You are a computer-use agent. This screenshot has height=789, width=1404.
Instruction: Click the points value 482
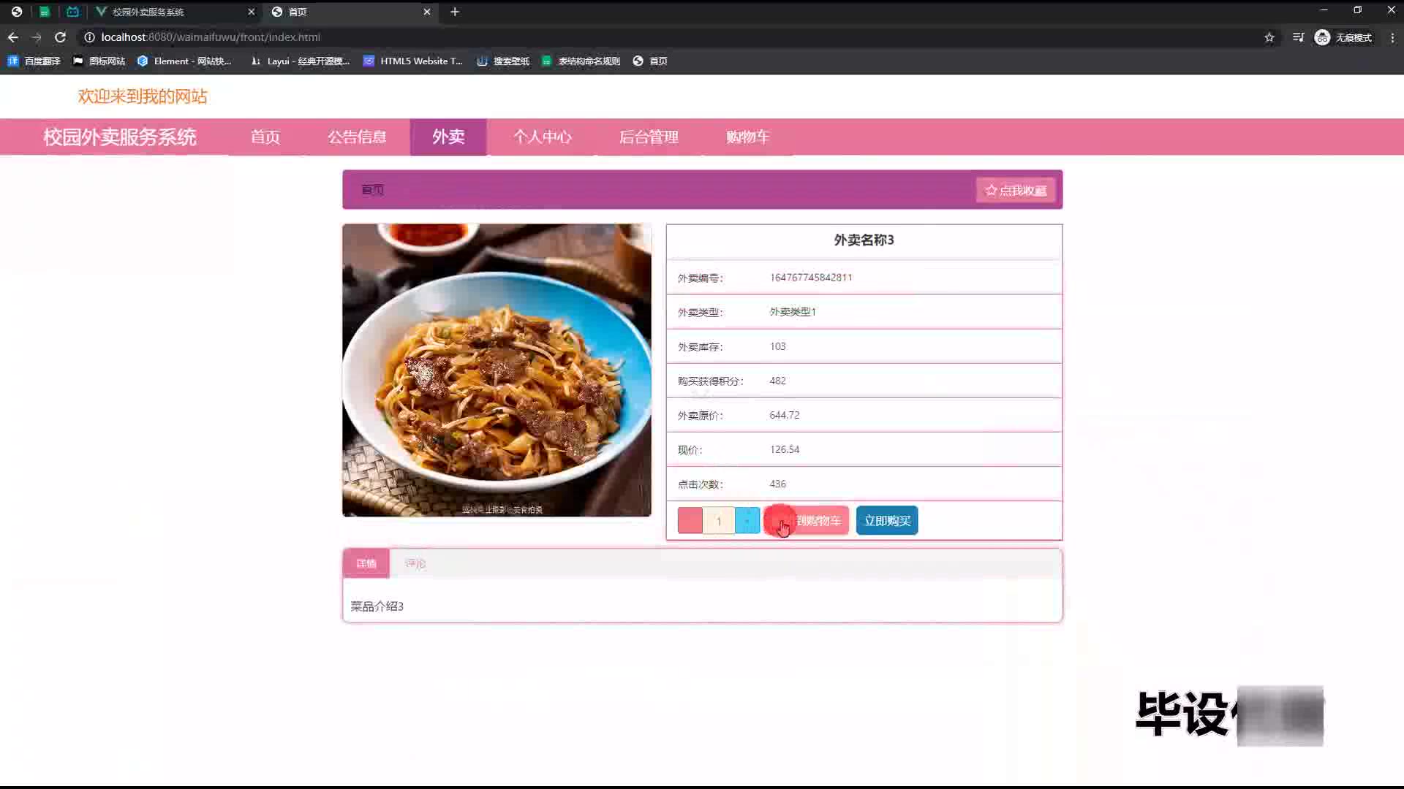(777, 381)
